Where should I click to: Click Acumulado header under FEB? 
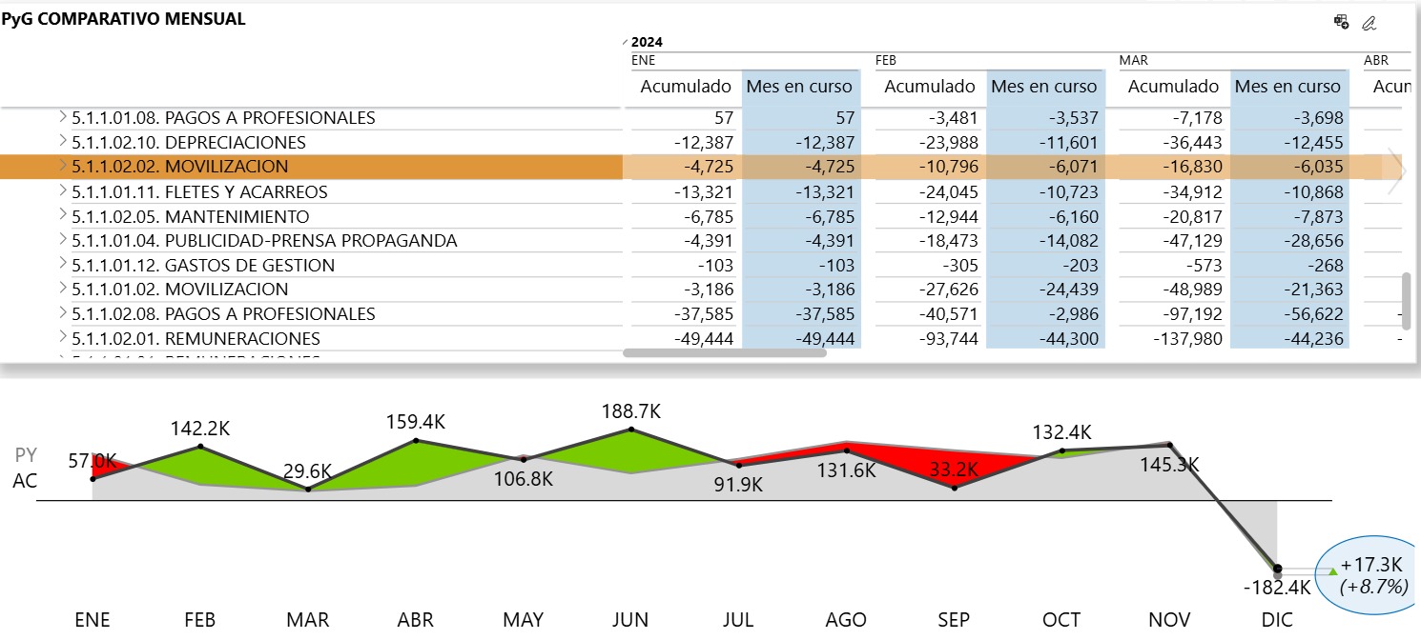click(x=929, y=87)
